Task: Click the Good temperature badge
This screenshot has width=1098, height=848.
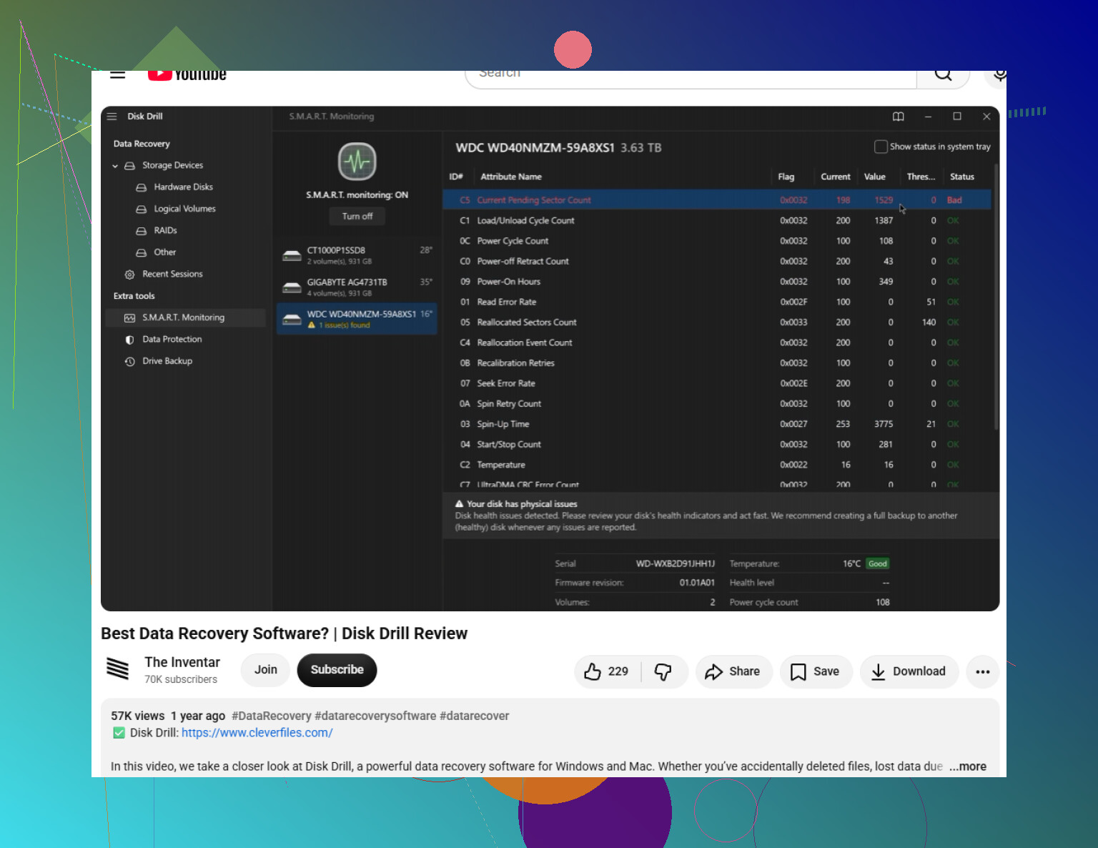Action: pos(877,563)
